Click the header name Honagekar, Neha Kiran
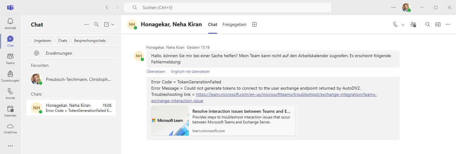Image resolution: width=456 pixels, height=154 pixels. (x=171, y=24)
